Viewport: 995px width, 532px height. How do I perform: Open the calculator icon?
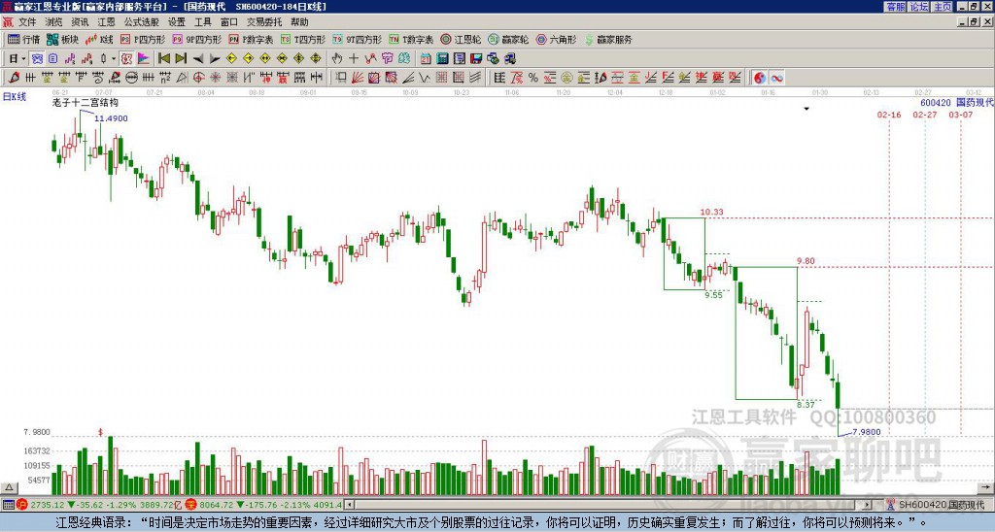point(443,59)
